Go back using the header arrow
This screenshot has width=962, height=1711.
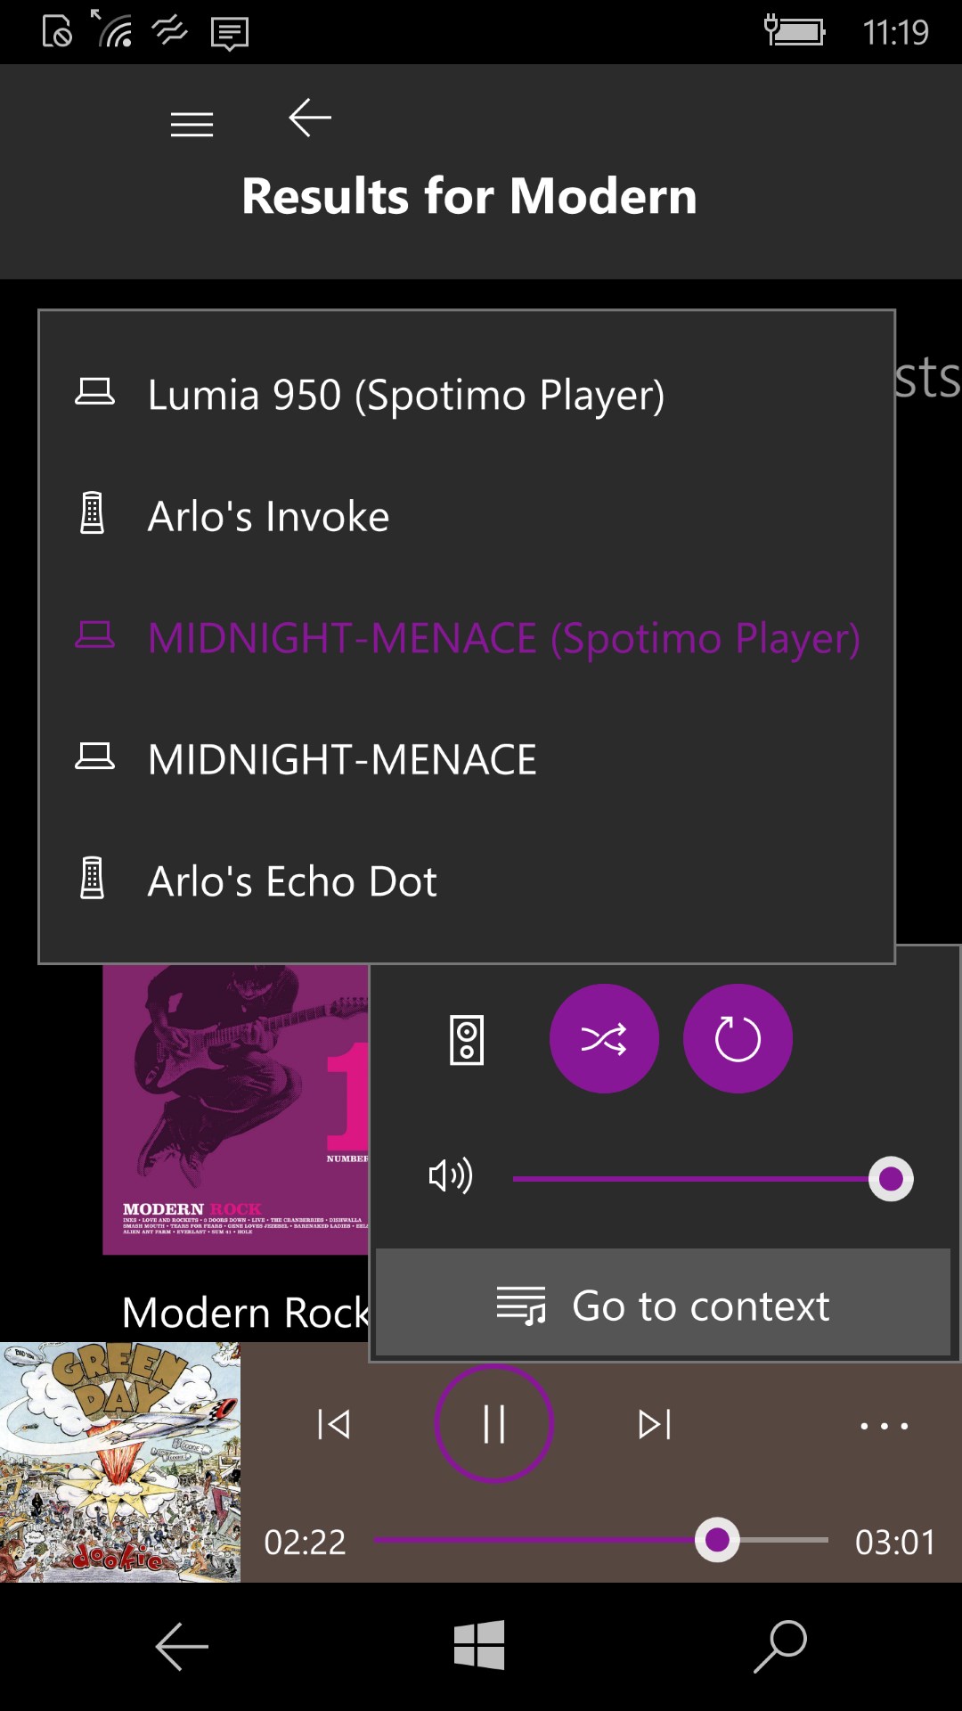310,118
